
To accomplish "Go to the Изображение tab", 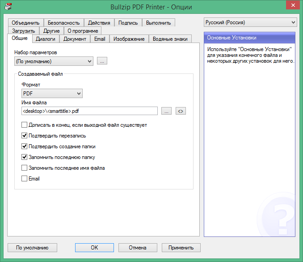I will 129,39.
